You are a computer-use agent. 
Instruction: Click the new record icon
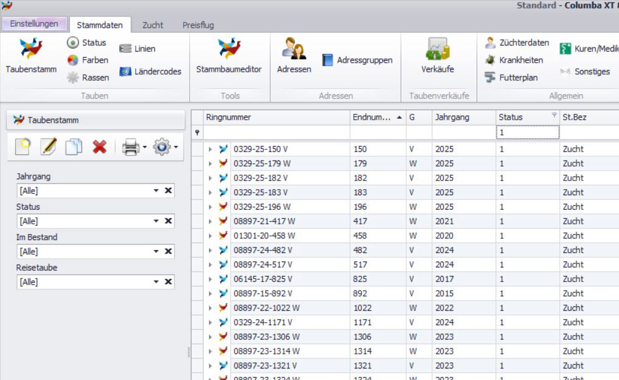point(23,147)
